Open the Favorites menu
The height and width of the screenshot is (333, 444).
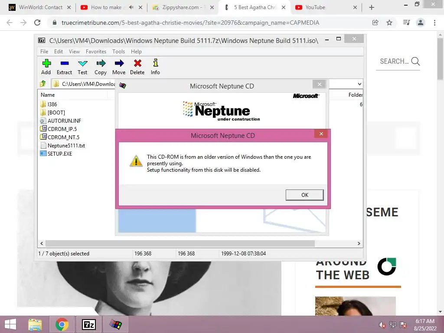96,52
